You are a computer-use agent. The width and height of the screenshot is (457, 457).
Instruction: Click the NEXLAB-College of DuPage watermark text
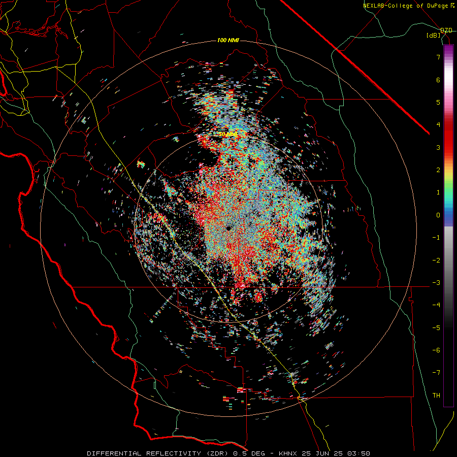pos(409,6)
